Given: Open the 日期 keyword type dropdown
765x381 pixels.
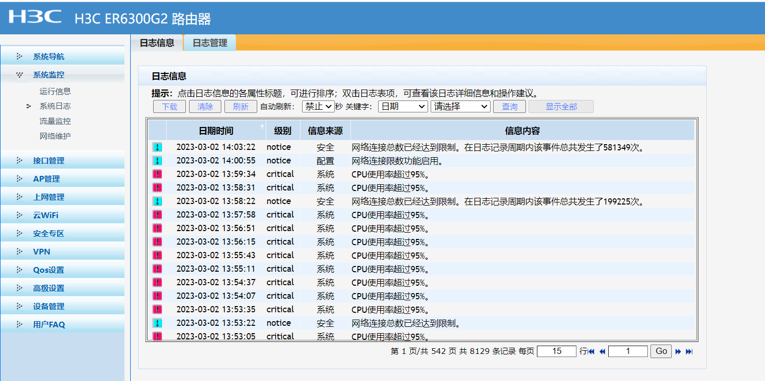Looking at the screenshot, I should [x=403, y=107].
